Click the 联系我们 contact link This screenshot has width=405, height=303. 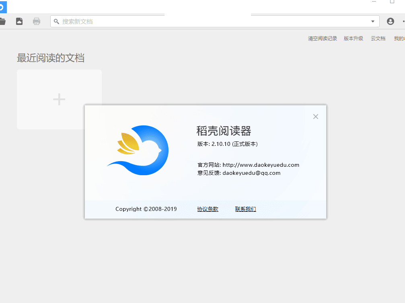pos(245,209)
